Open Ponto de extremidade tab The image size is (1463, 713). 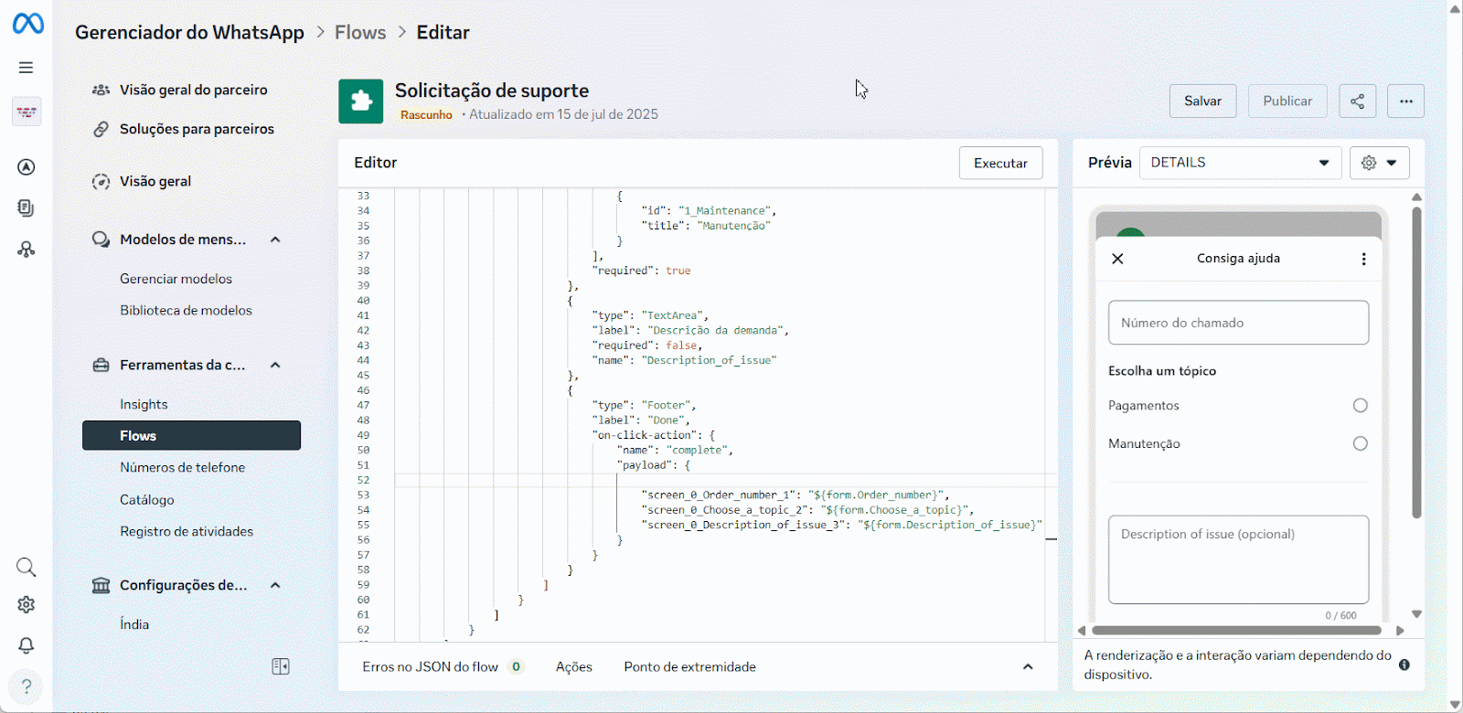tap(690, 666)
